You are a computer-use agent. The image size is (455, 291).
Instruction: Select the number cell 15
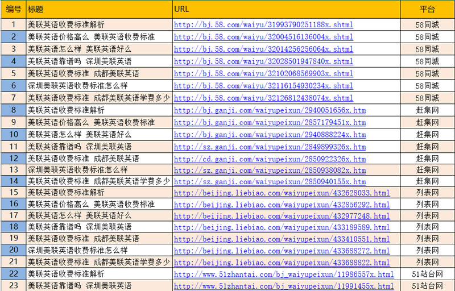click(x=14, y=193)
